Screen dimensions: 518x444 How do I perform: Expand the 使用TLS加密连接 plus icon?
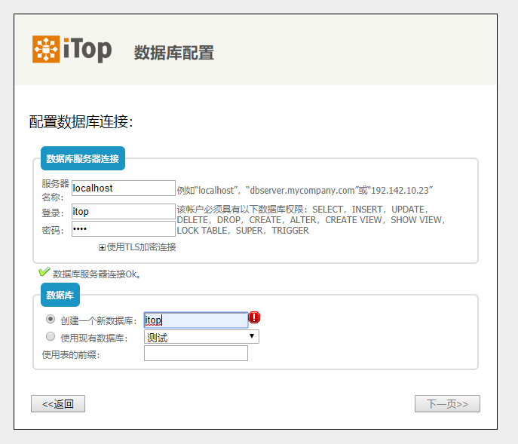[x=102, y=248]
